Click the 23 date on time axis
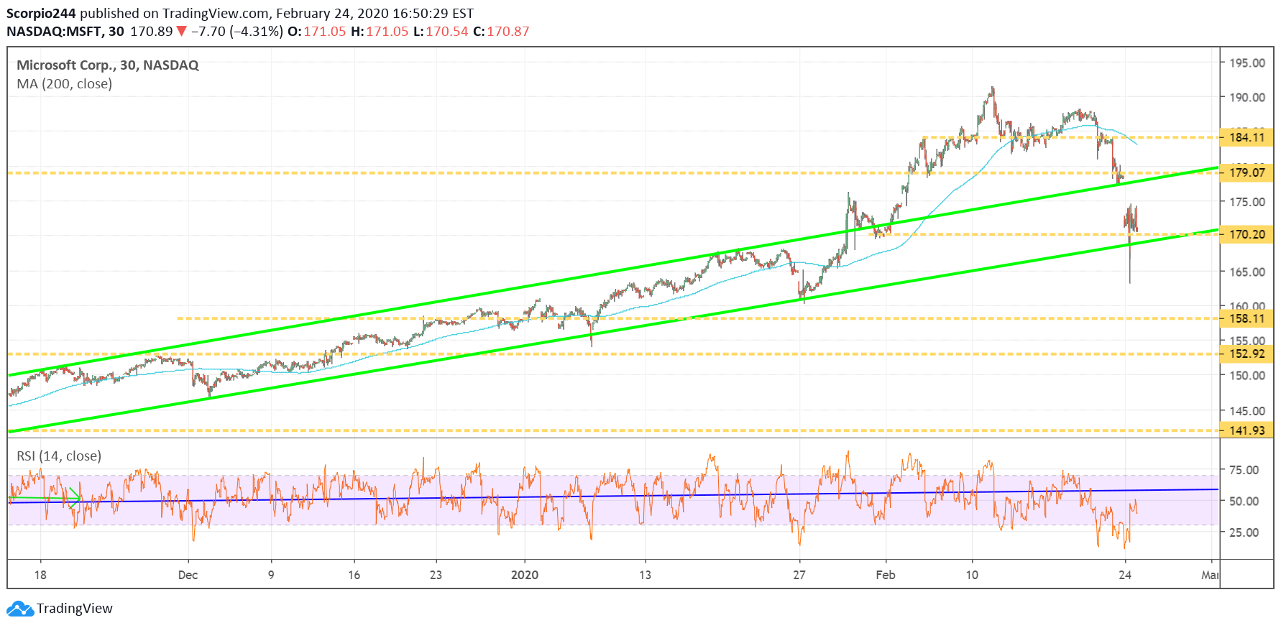Viewport: 1281px width, 628px height. click(x=436, y=575)
